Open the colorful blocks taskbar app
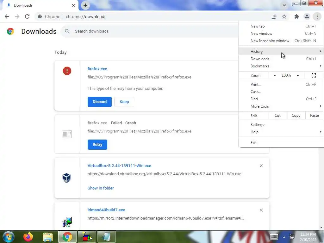 87,237
